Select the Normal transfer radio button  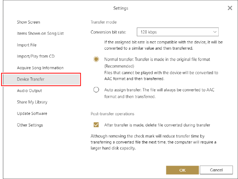[x=96, y=59]
